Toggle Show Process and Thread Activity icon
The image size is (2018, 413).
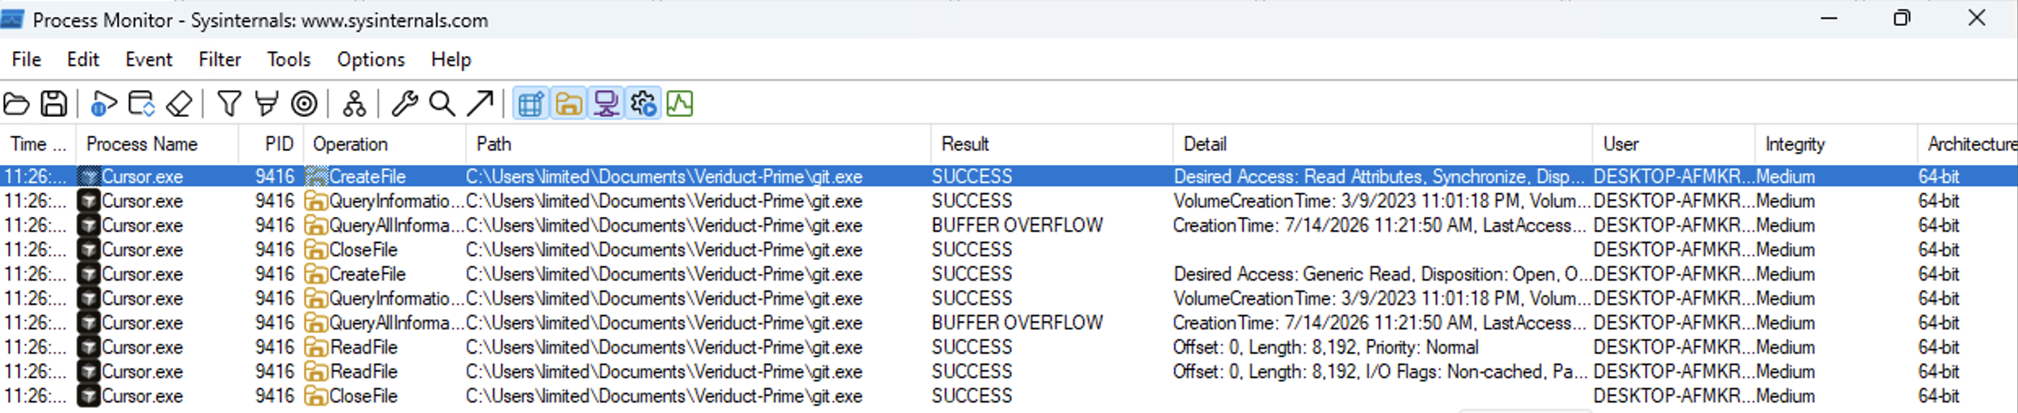[x=643, y=104]
